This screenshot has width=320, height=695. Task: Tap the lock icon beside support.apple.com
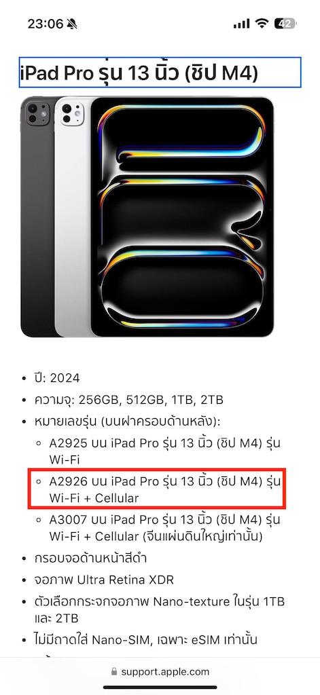pyautogui.click(x=115, y=671)
